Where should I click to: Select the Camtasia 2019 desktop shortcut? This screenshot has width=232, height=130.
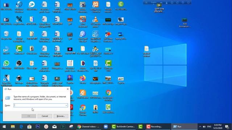coord(108,66)
